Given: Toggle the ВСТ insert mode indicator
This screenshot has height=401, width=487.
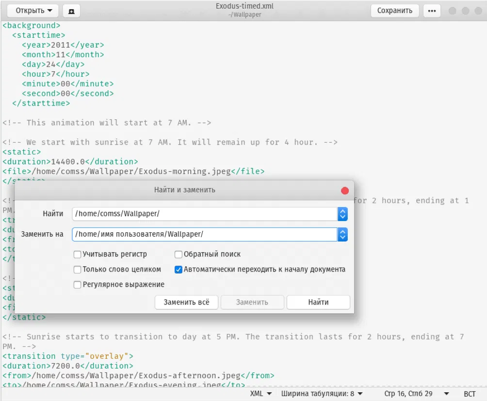Looking at the screenshot, I should click(x=470, y=394).
